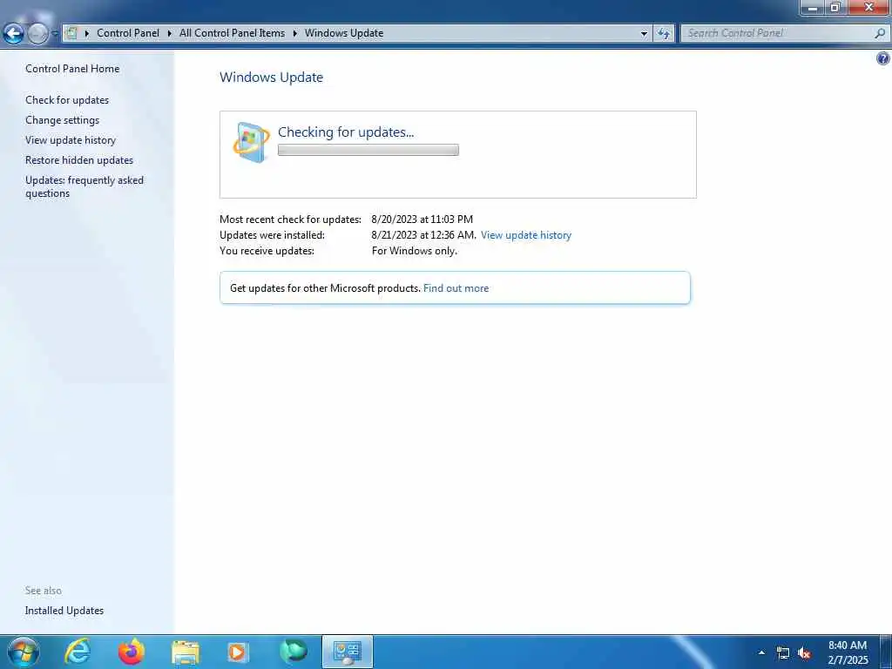Click the Refresh button beside address bar
The width and height of the screenshot is (892, 669).
click(663, 34)
